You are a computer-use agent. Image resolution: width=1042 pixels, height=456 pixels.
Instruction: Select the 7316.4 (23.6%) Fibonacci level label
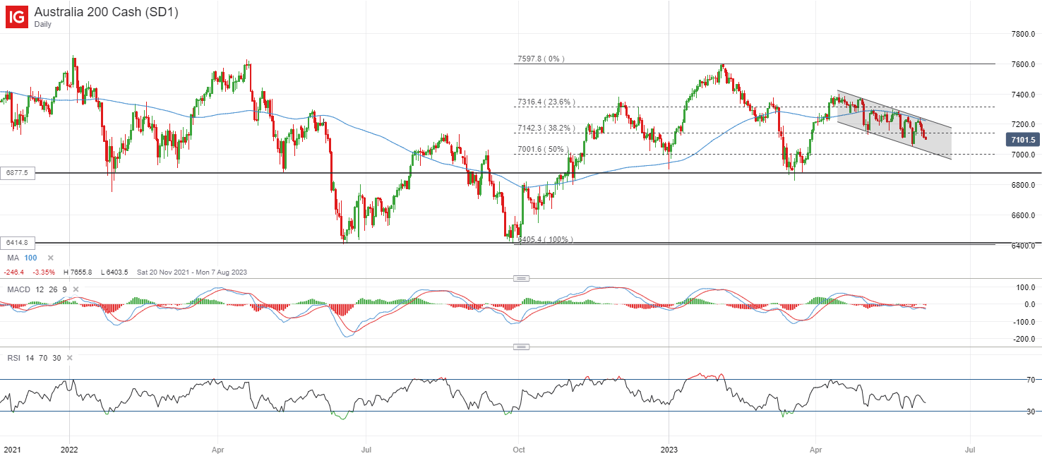pos(546,102)
